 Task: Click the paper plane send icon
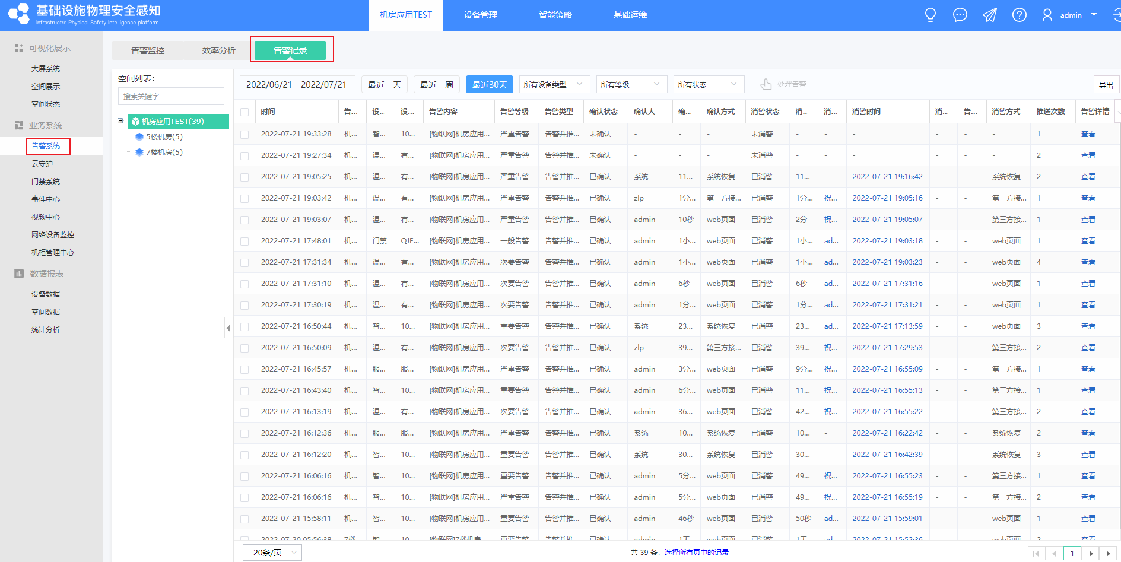(989, 15)
